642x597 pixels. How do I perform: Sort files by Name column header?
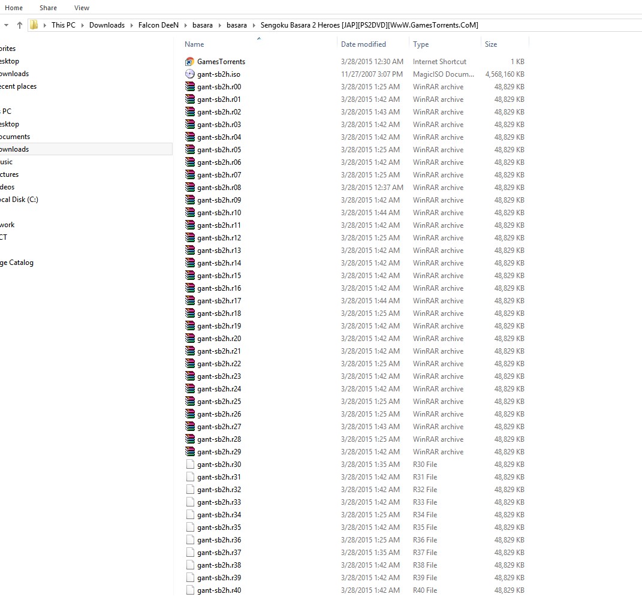194,44
